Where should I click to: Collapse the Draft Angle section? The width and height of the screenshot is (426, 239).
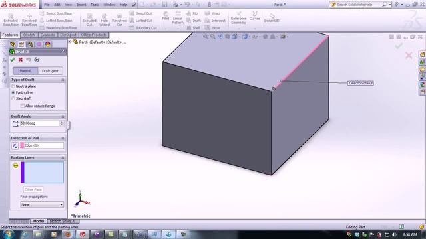pyautogui.click(x=63, y=116)
